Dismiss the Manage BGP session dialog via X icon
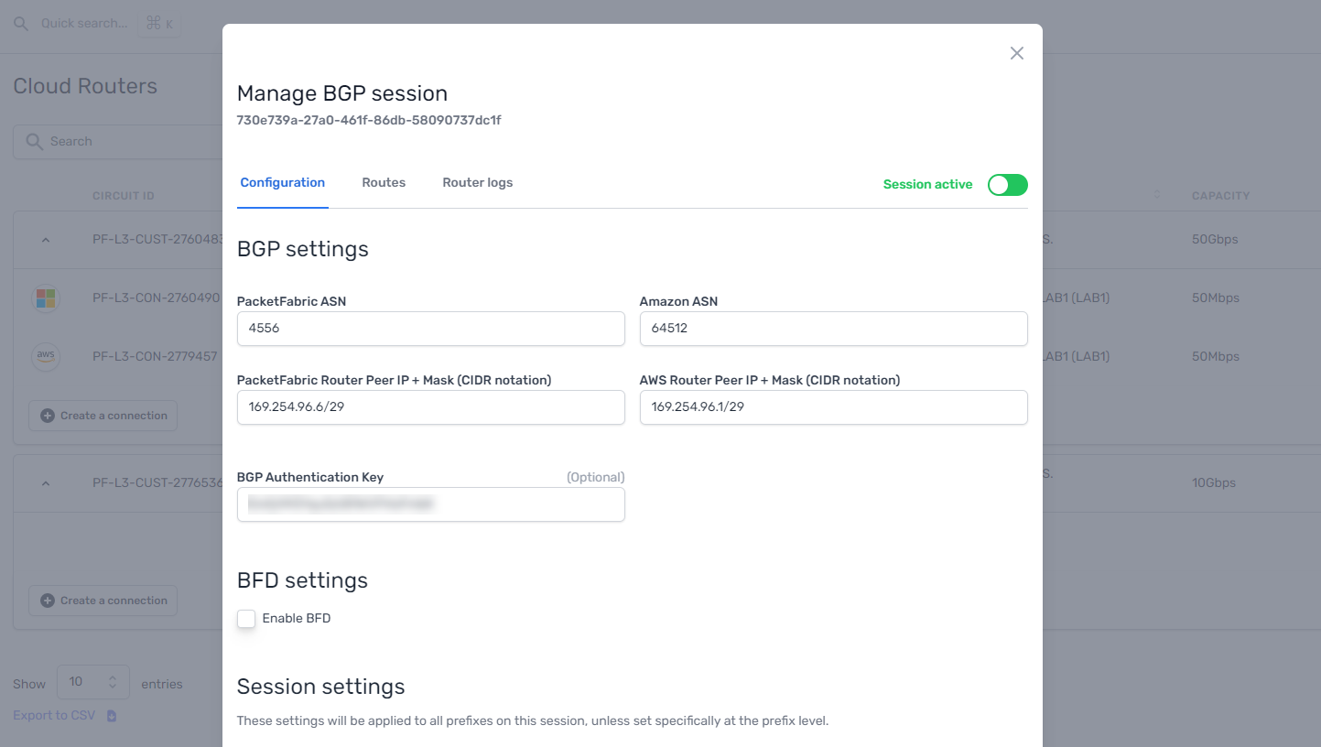This screenshot has width=1321, height=747. 1016,53
